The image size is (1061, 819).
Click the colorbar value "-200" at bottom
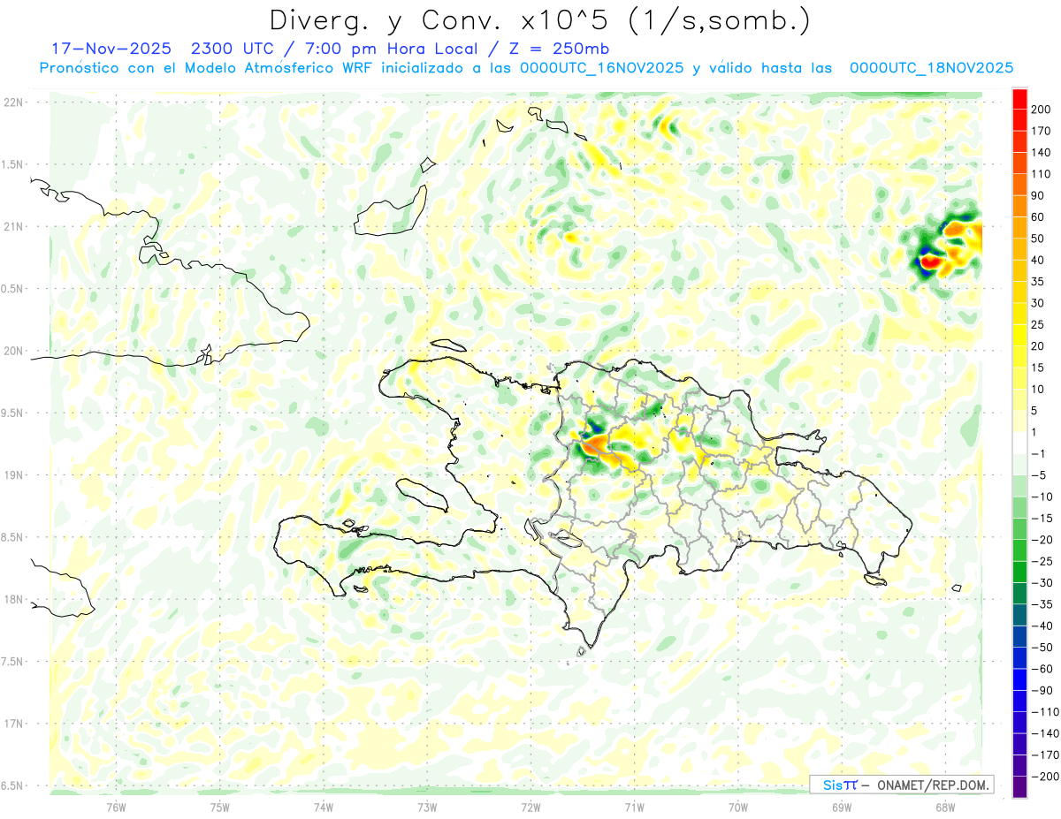click(x=1043, y=777)
